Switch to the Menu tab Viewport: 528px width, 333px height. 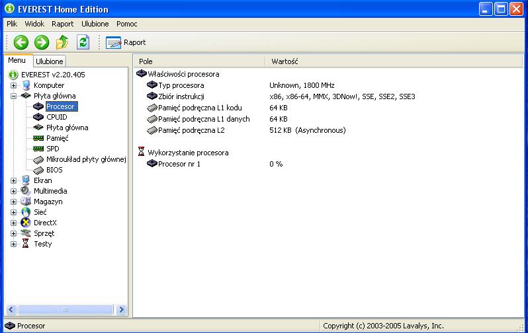(x=17, y=60)
